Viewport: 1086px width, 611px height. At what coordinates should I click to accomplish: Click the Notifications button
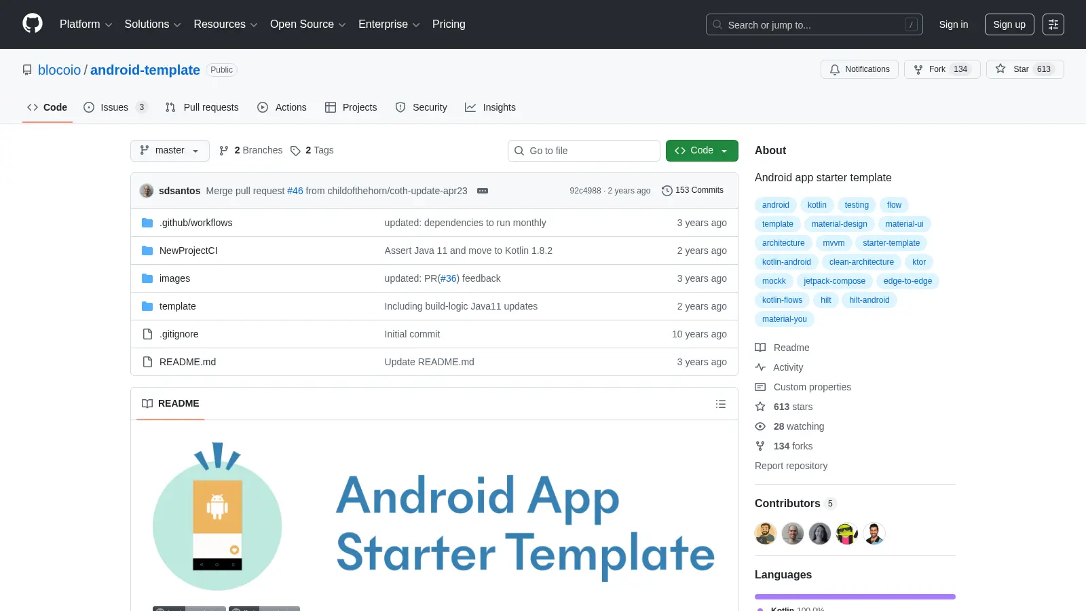[x=859, y=69]
